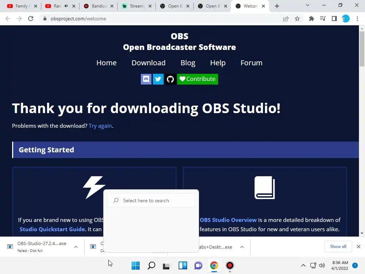Viewport: 365px width, 274px height.
Task: Reload the current page
Action: pyautogui.click(x=31, y=19)
